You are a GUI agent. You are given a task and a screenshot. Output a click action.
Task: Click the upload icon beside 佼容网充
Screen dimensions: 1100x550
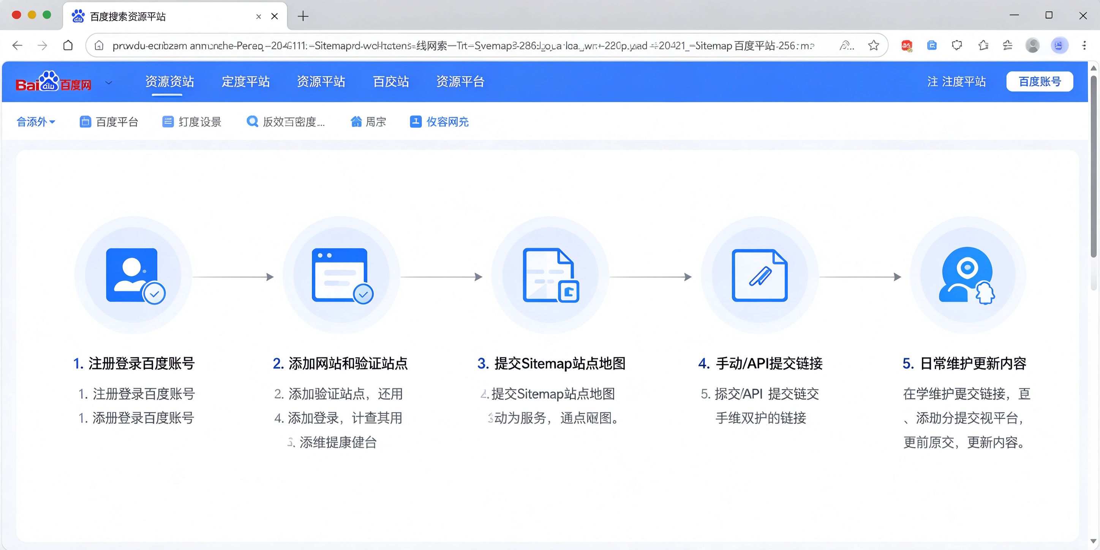[416, 122]
